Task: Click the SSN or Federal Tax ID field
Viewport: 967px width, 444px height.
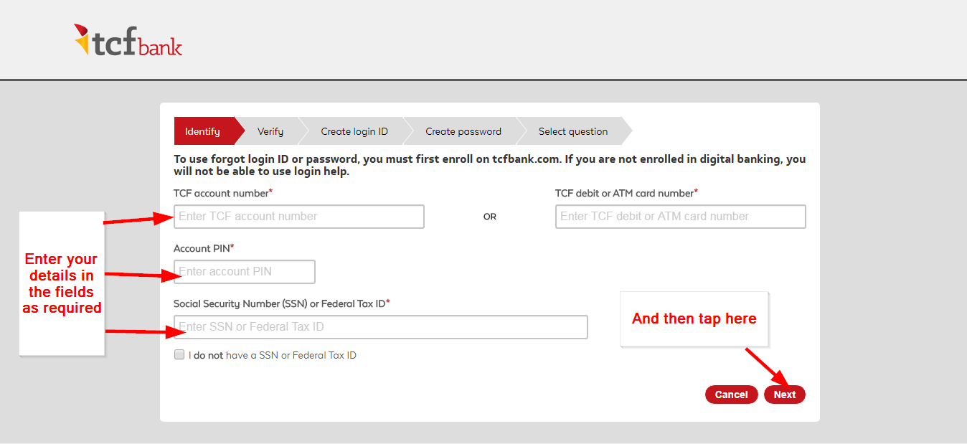Action: 380,326
